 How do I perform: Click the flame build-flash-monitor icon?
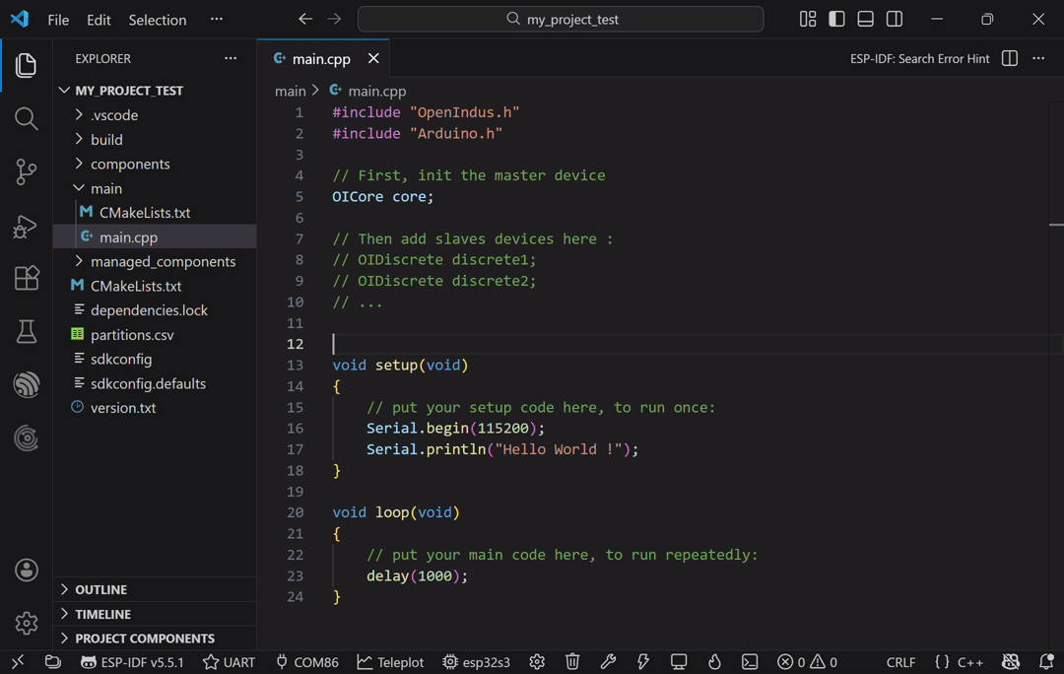click(714, 662)
